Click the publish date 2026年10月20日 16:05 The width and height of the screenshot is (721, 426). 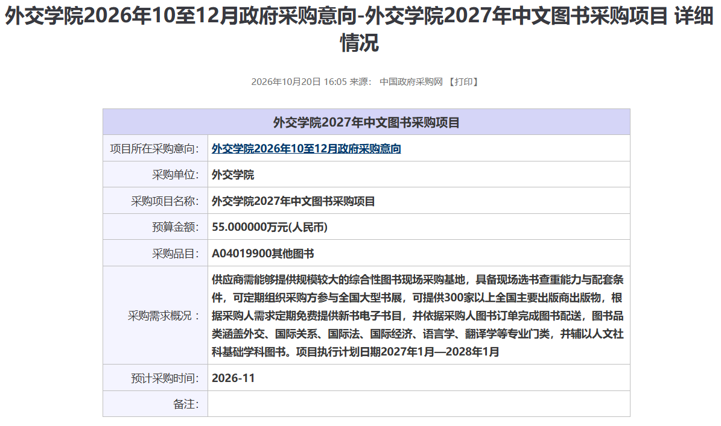[299, 82]
